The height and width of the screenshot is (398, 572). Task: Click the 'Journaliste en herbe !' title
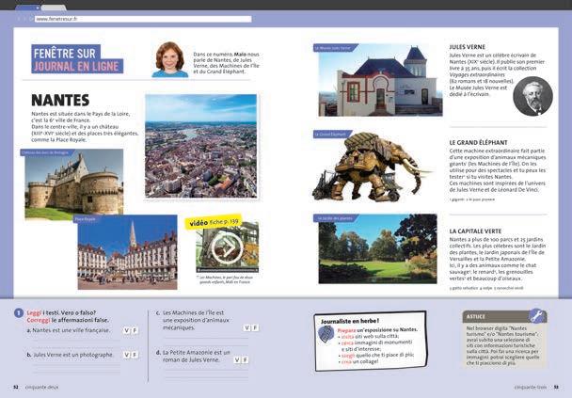(x=349, y=322)
